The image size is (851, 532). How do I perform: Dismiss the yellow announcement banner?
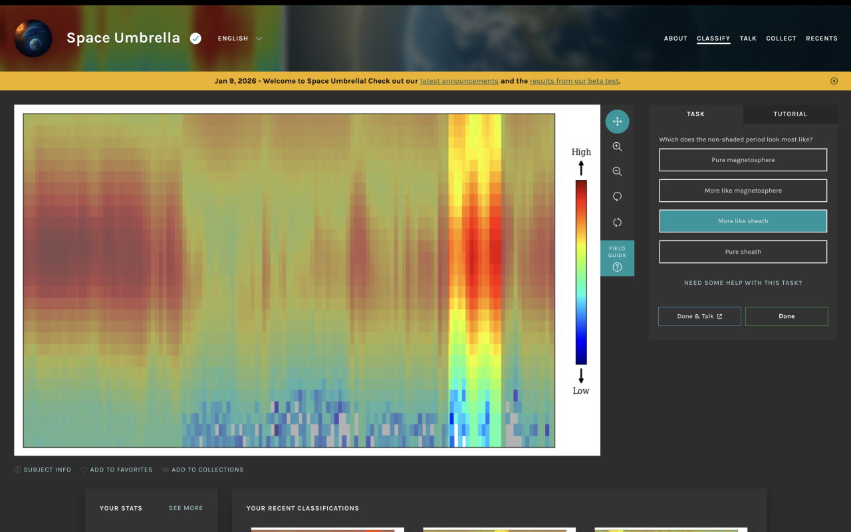tap(834, 81)
